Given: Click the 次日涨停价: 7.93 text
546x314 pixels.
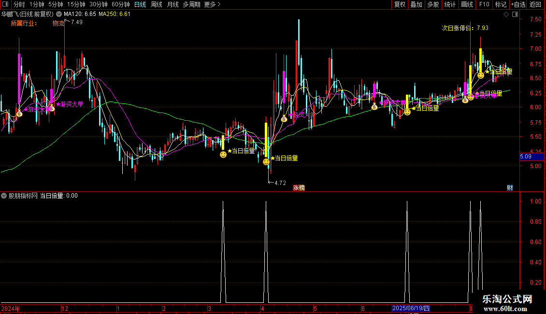Looking at the screenshot, I should [x=465, y=28].
